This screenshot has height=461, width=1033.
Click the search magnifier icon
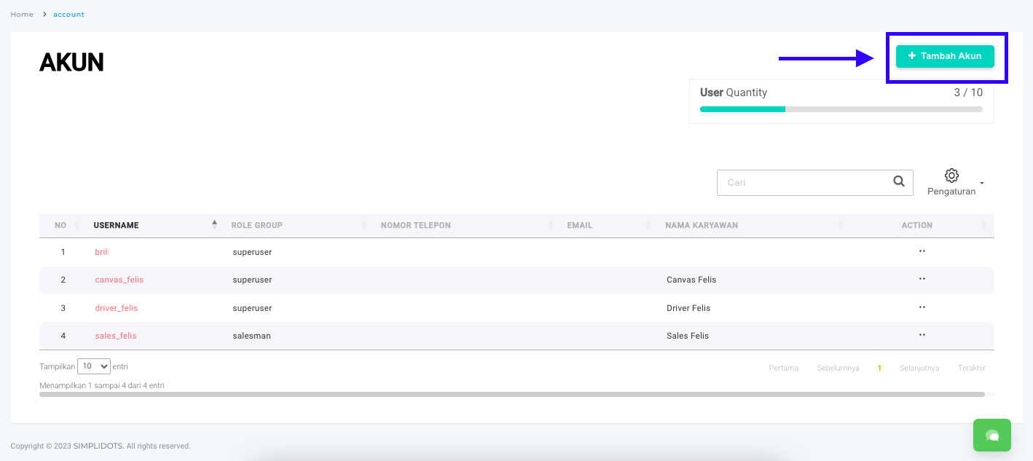[899, 182]
